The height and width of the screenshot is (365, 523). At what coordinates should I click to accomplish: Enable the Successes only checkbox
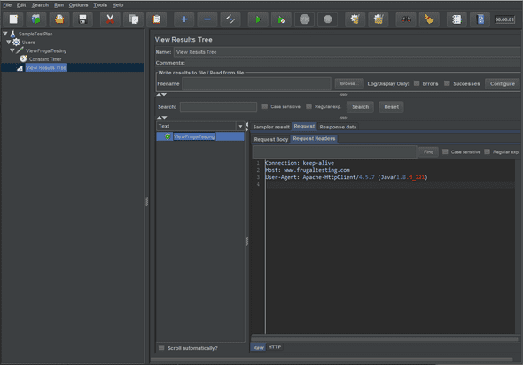pyautogui.click(x=447, y=83)
